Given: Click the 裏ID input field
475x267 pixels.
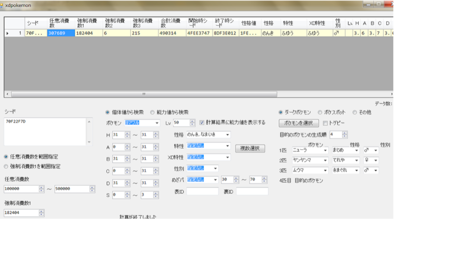Looking at the screenshot, I should point(252,191).
